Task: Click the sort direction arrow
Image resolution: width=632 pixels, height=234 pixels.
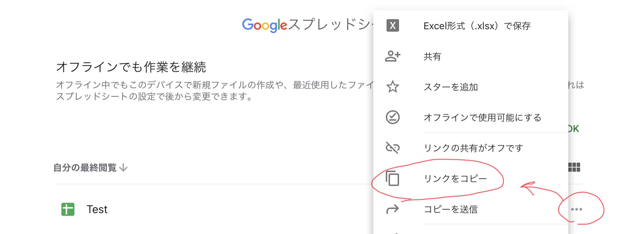Action: [x=123, y=168]
